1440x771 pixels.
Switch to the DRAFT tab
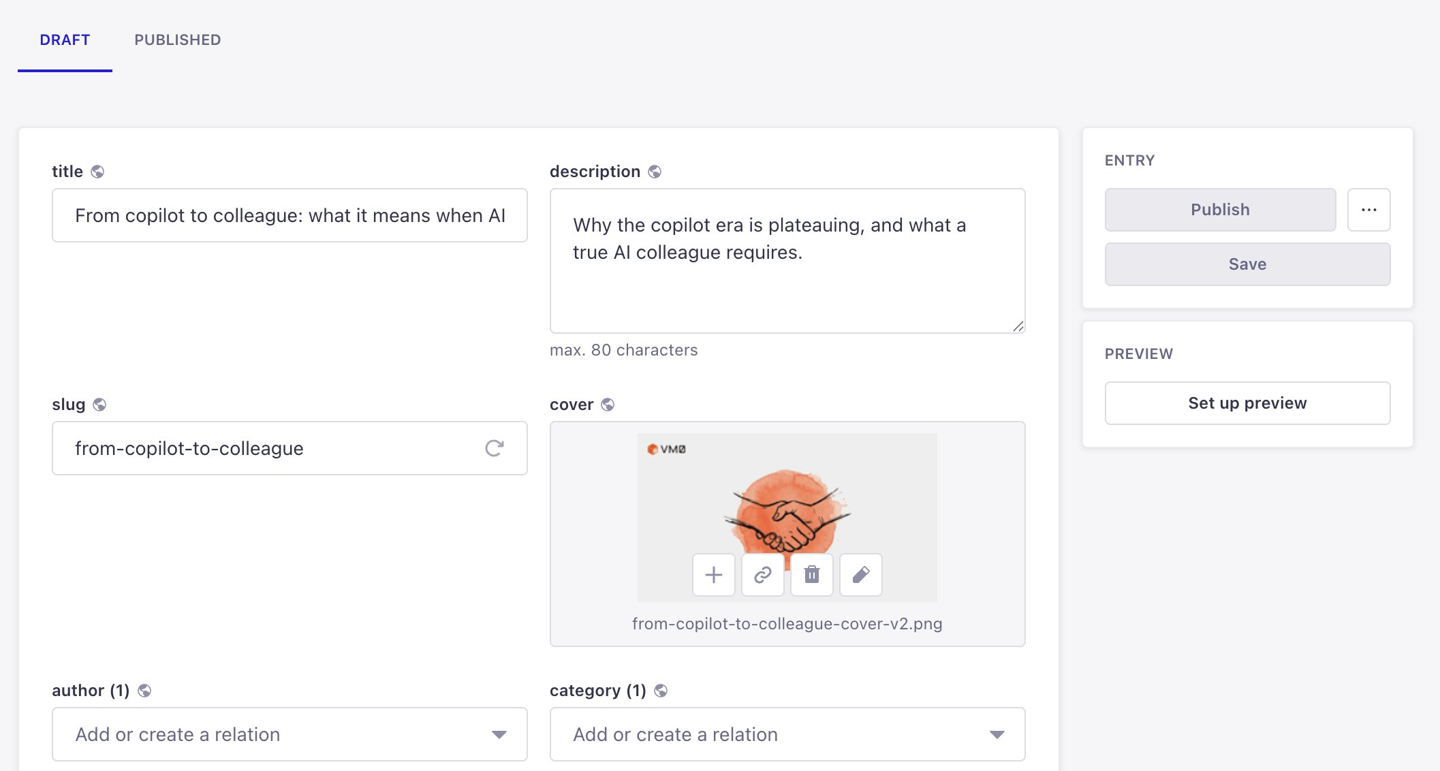[65, 40]
